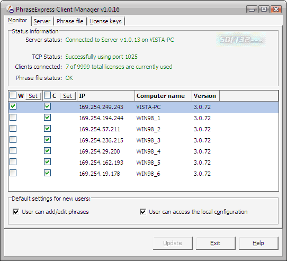Select IP address 169.254.19.178
Image resolution: width=287 pixels, height=261 pixels.
point(100,174)
